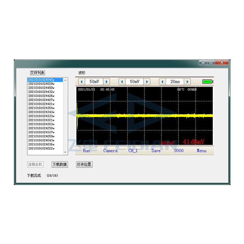
Task: Click the second 50mV value field
Action: pyautogui.click(x=135, y=82)
